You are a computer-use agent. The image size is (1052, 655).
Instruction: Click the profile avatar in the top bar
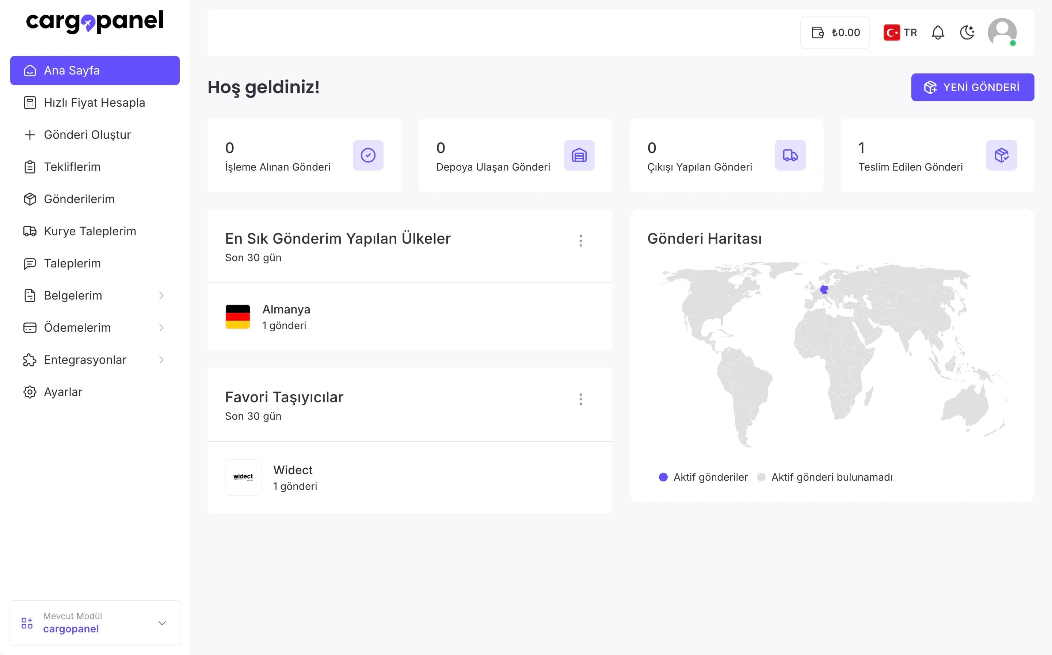(1003, 32)
